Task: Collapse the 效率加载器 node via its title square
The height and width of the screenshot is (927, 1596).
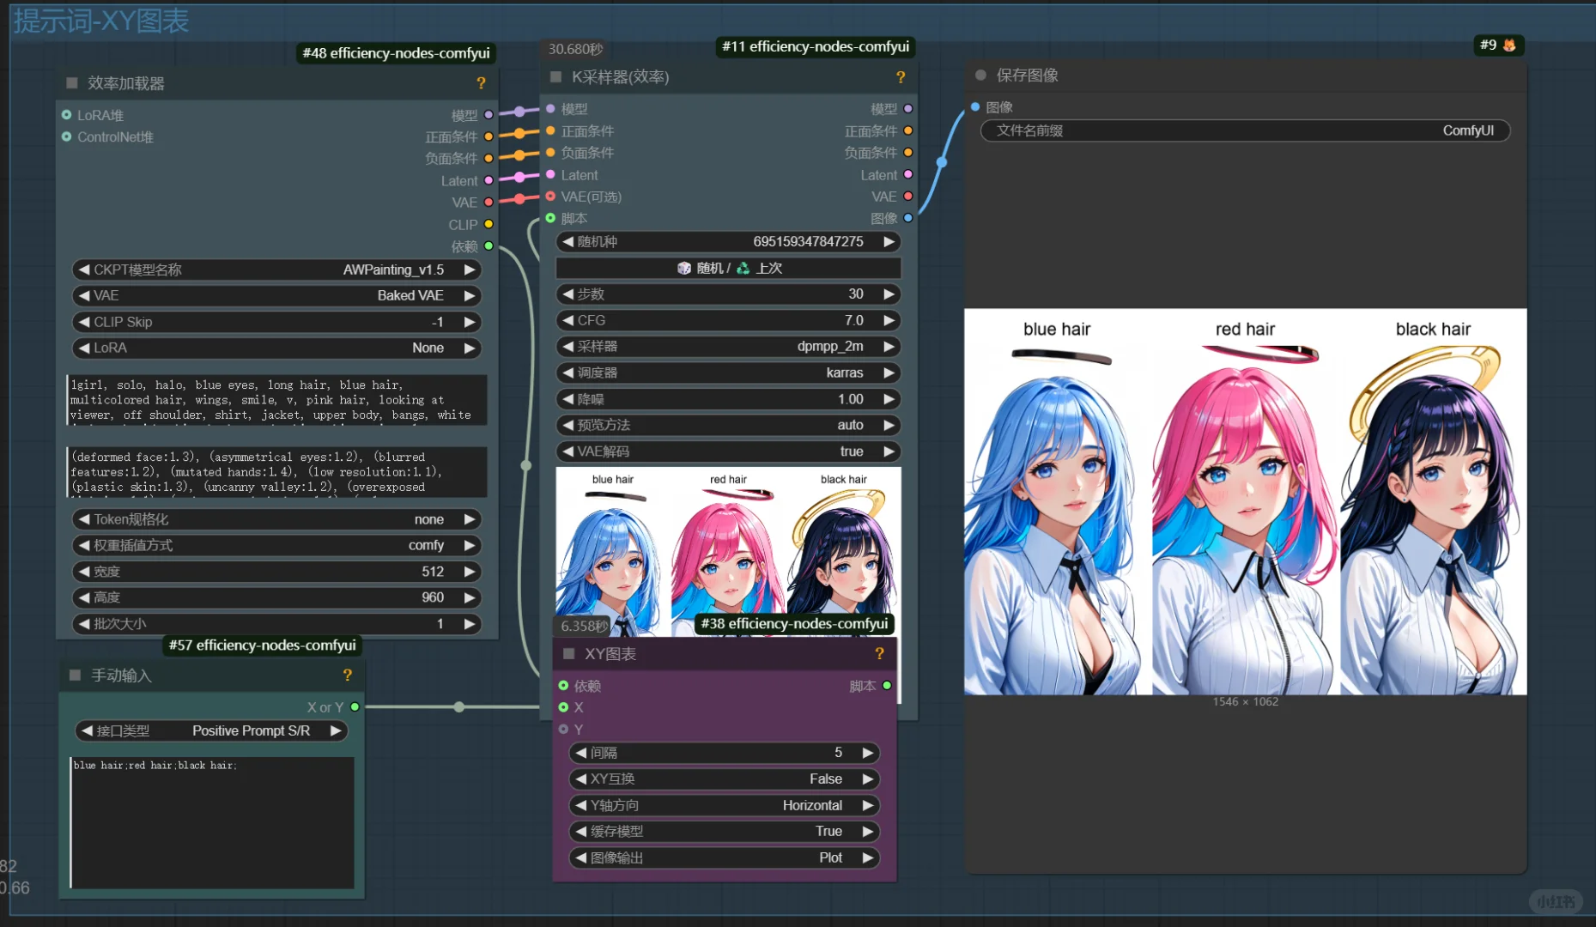Action: tap(72, 83)
